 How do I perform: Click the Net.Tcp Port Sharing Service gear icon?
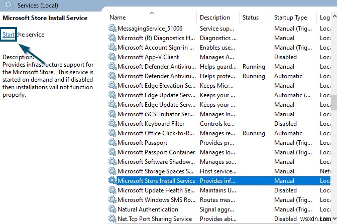pos(113,218)
